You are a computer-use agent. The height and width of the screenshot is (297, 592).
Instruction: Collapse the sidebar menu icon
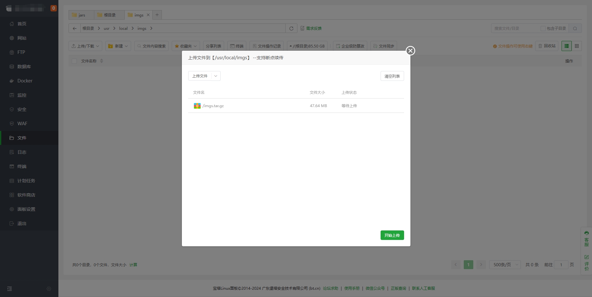point(10,289)
